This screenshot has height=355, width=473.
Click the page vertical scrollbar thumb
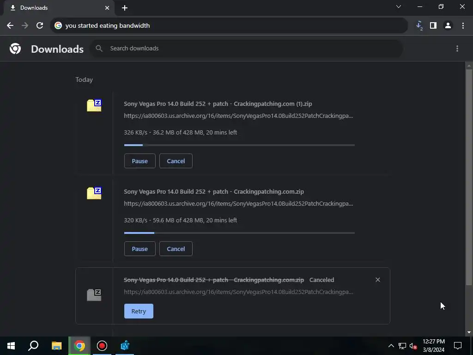468,177
